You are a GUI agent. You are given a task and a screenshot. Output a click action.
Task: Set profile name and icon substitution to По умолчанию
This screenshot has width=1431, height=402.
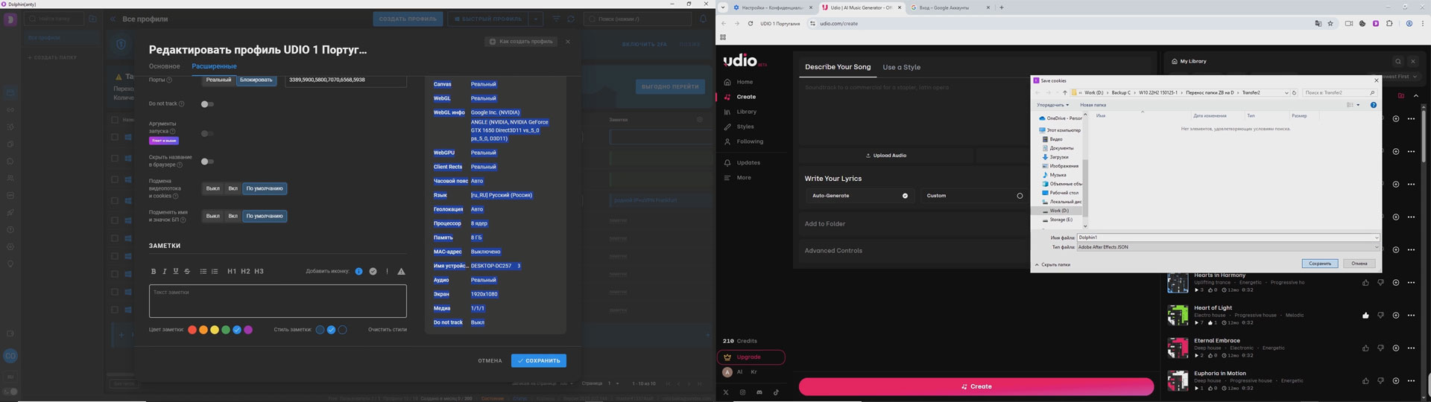coord(265,216)
